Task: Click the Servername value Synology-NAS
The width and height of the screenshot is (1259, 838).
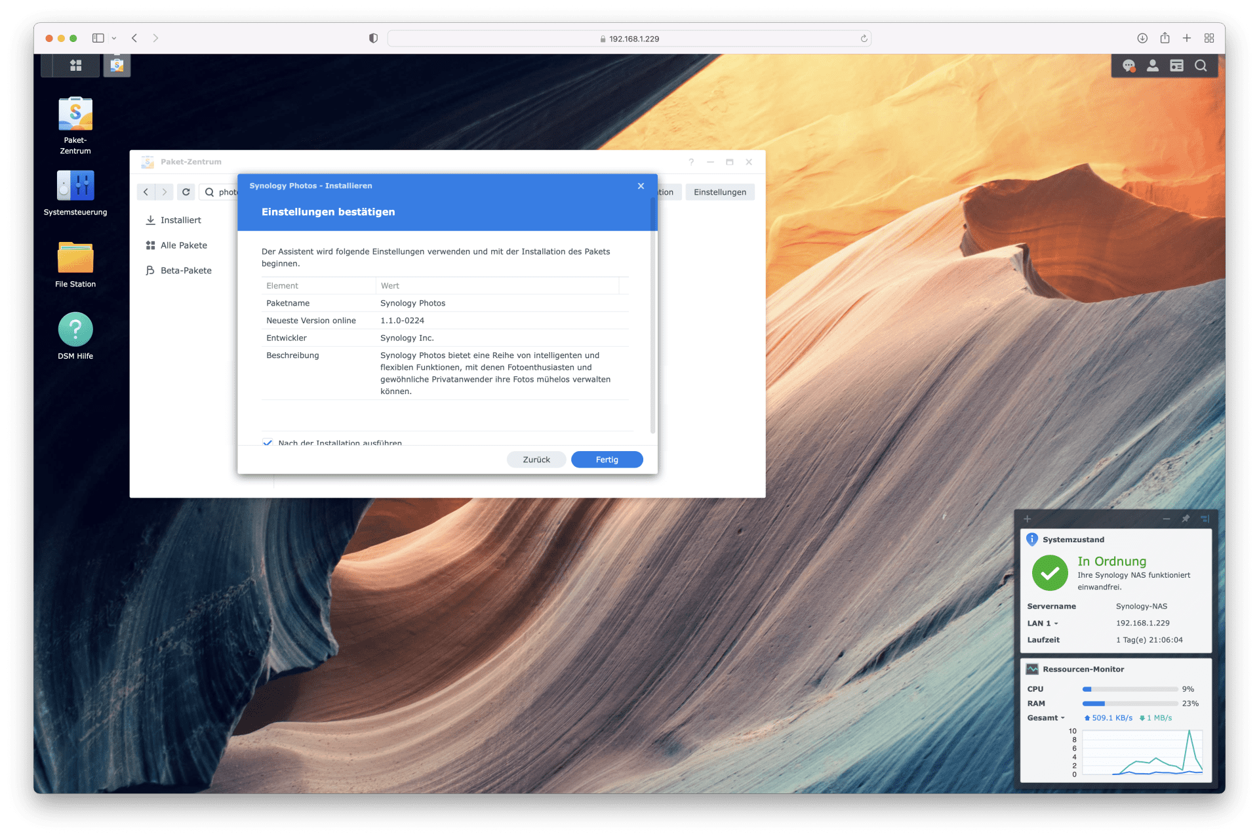Action: [1141, 607]
